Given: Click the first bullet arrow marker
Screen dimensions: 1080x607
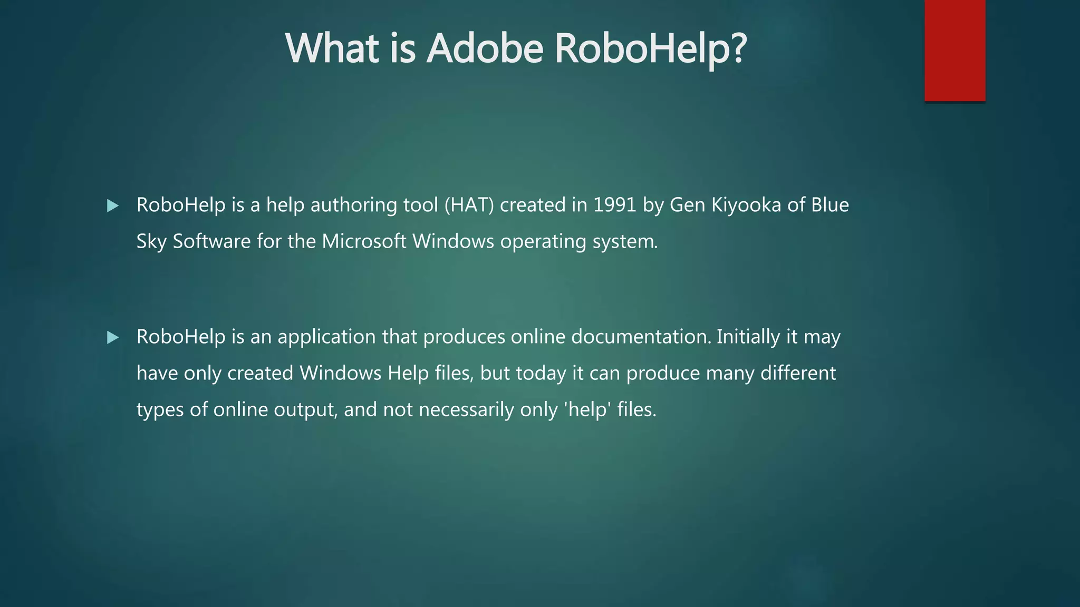Looking at the screenshot, I should click(x=112, y=205).
